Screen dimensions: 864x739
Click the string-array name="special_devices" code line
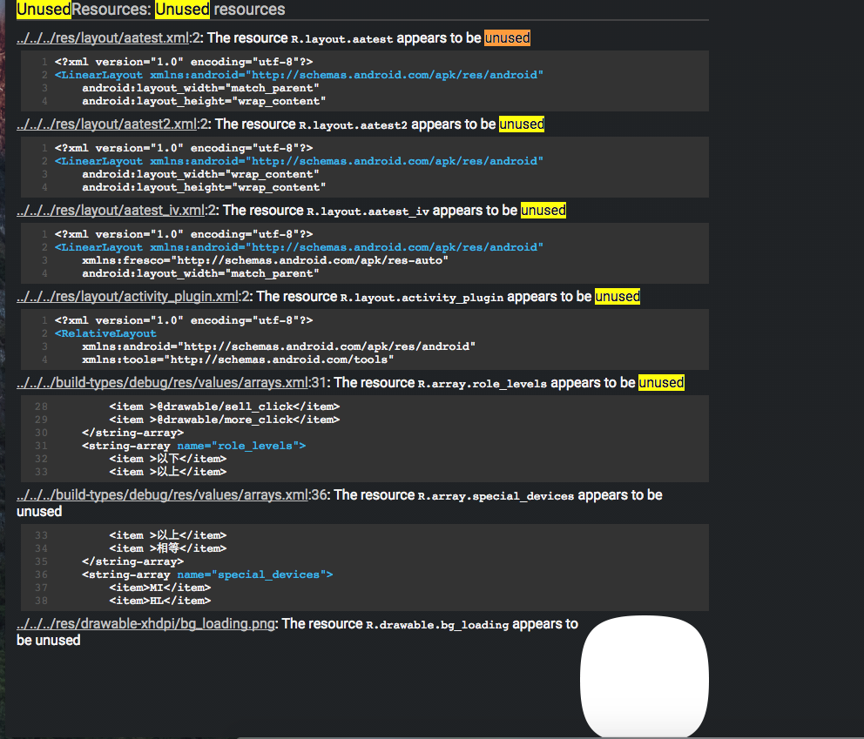[207, 574]
